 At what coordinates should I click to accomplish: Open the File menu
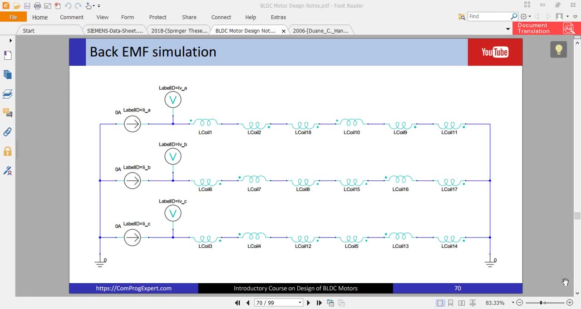point(13,17)
